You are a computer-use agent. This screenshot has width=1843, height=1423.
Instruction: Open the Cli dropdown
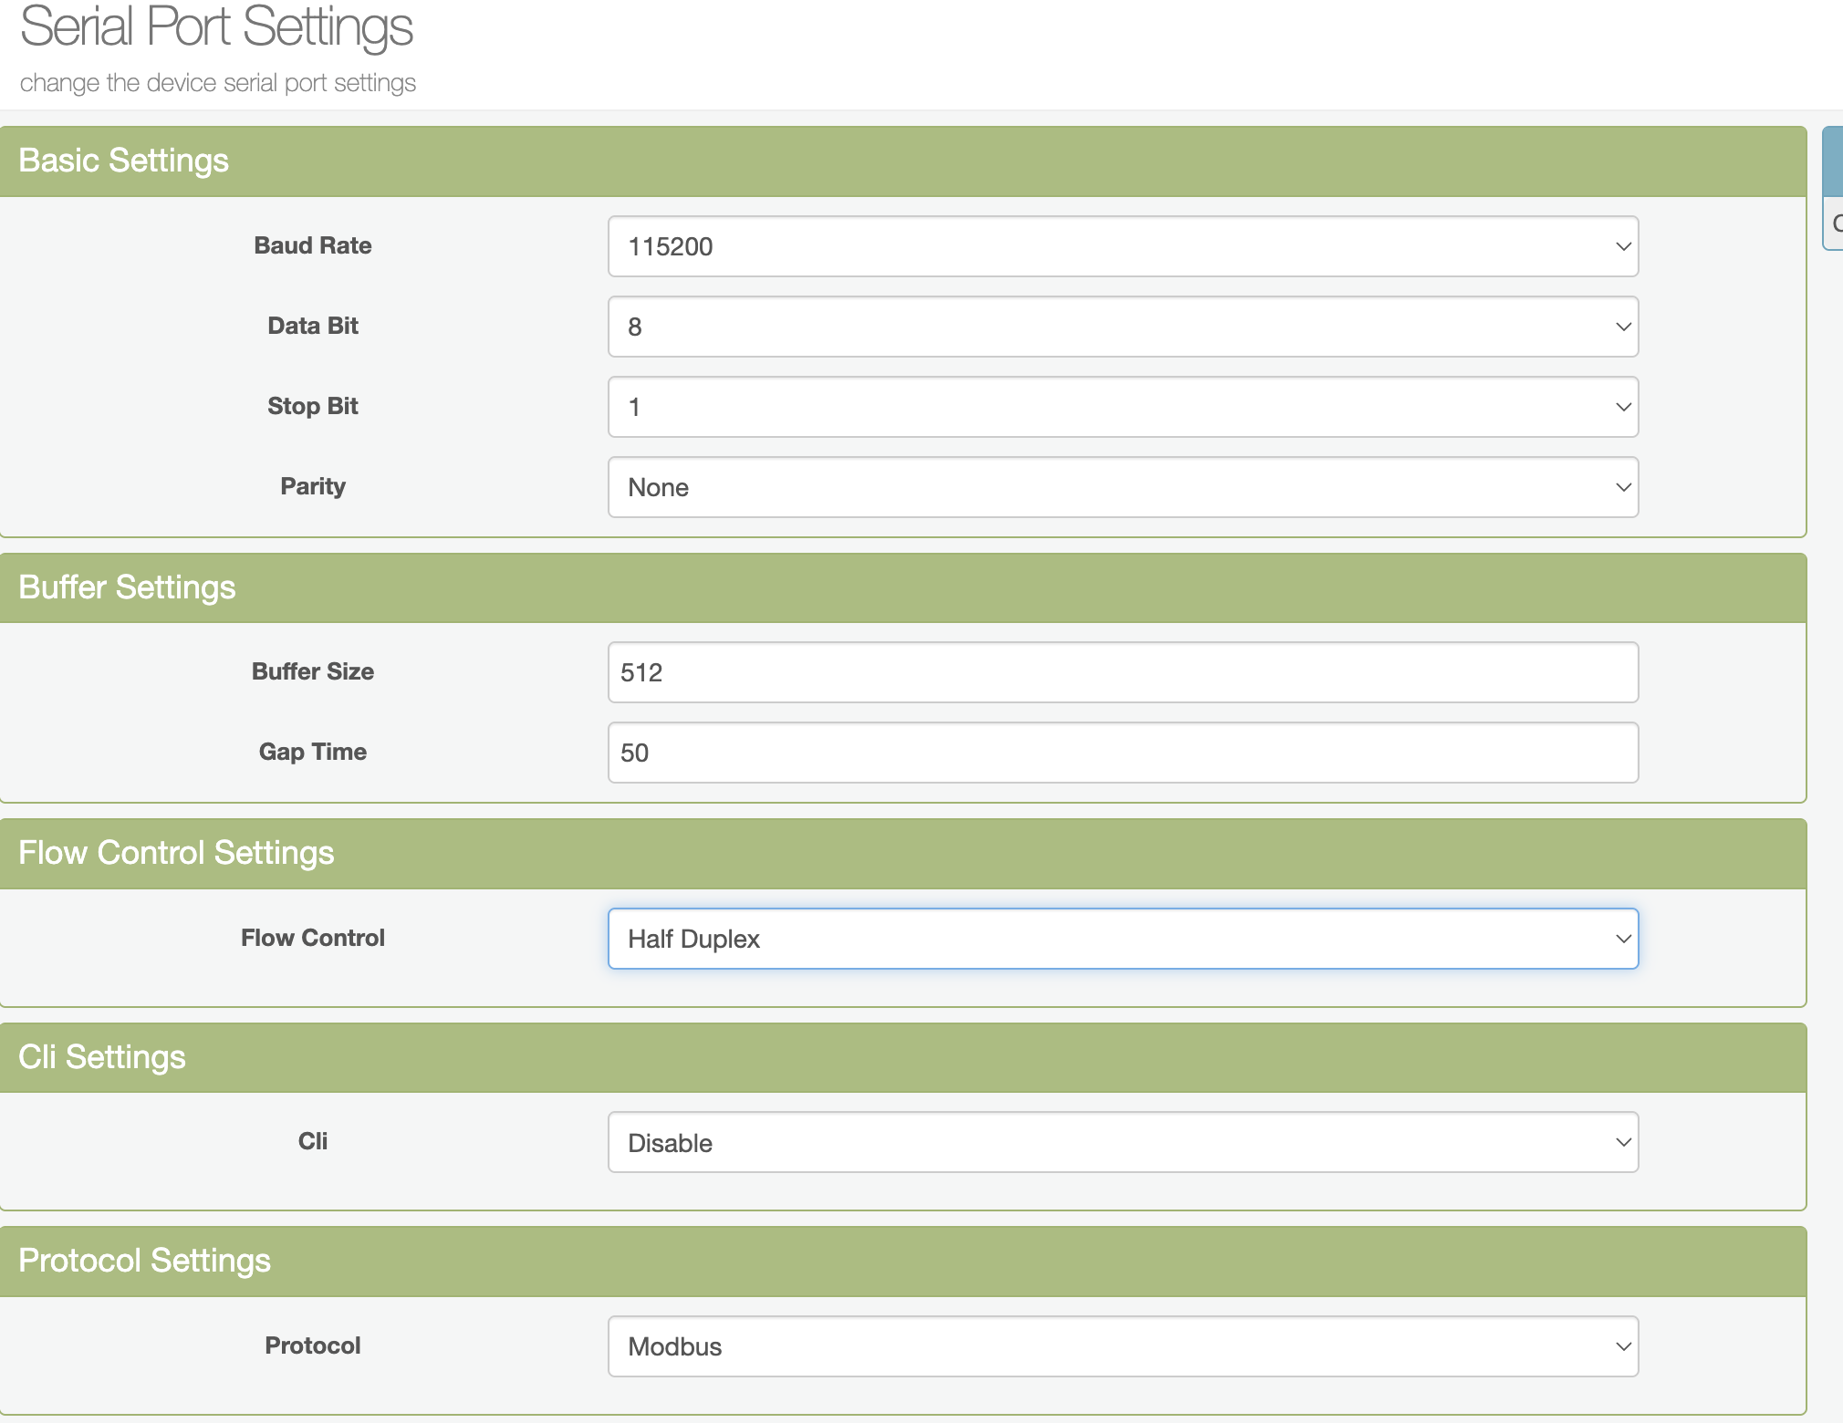coord(1122,1143)
